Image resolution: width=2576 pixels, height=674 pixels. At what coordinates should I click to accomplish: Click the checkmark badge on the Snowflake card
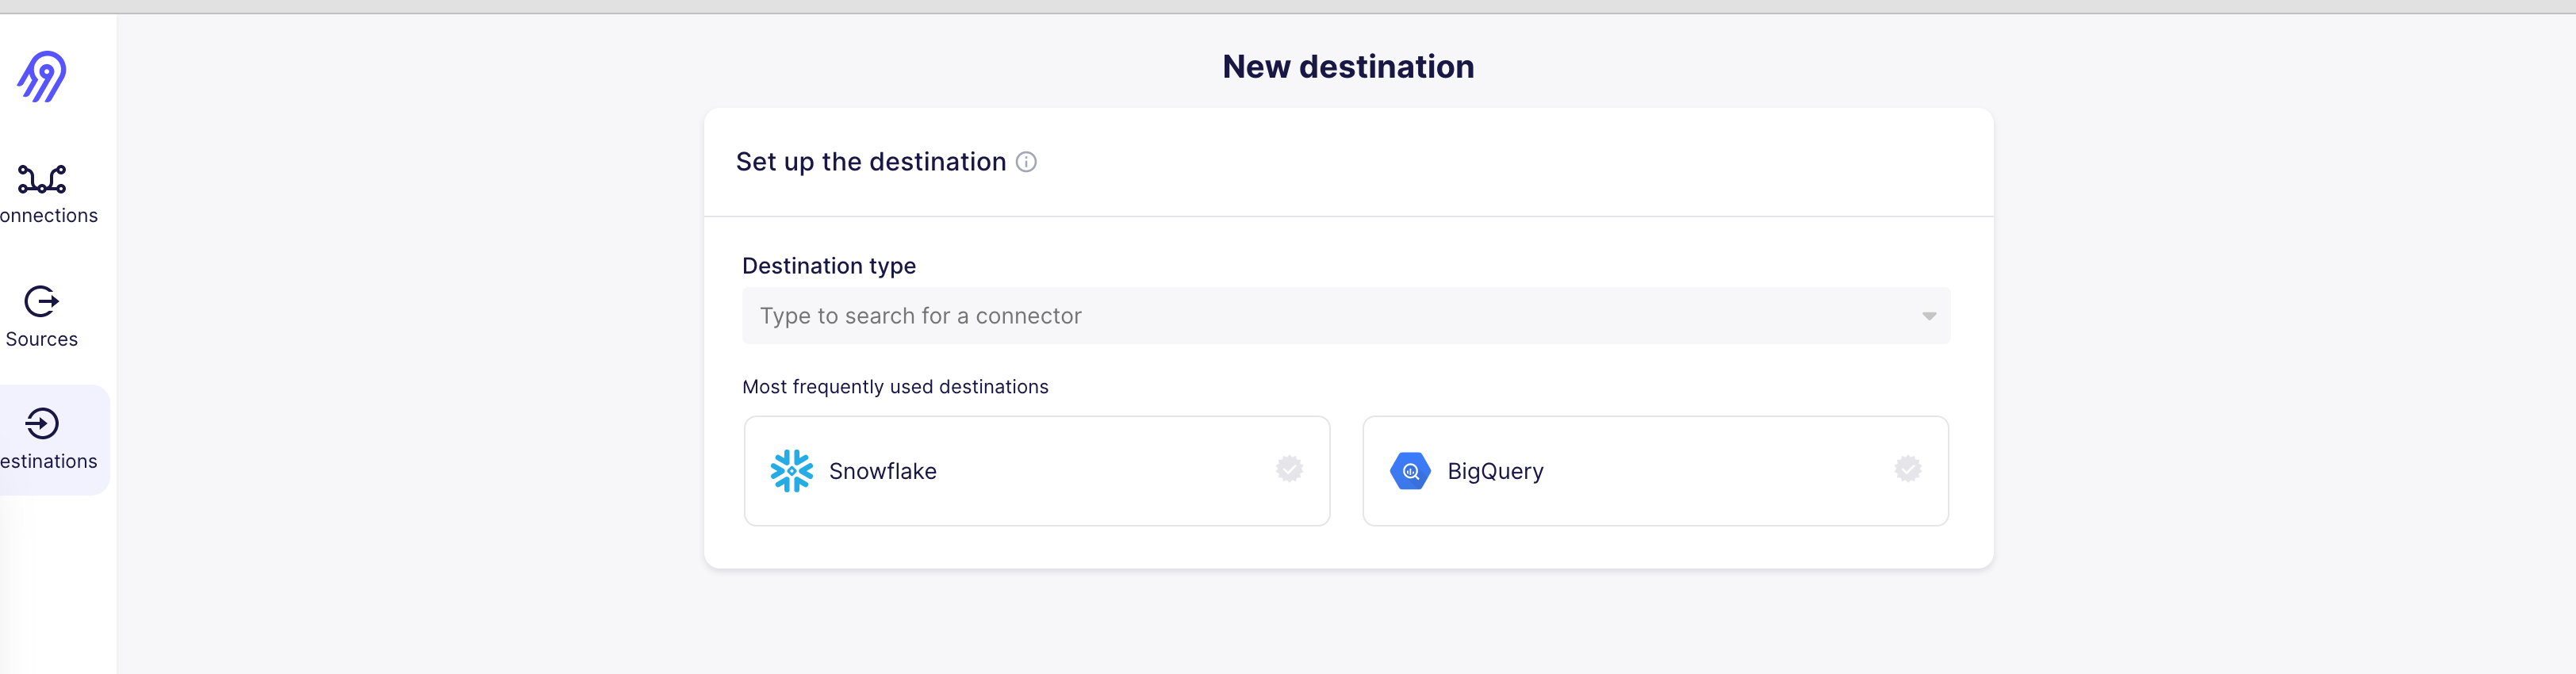coord(1289,469)
